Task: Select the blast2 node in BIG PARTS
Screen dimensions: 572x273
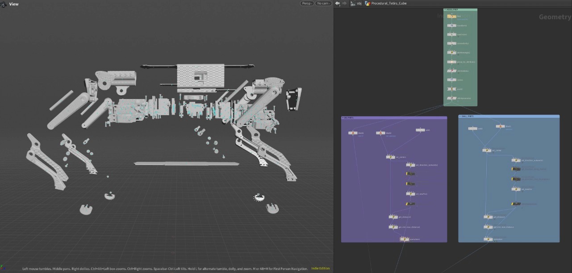Action: 380,133
